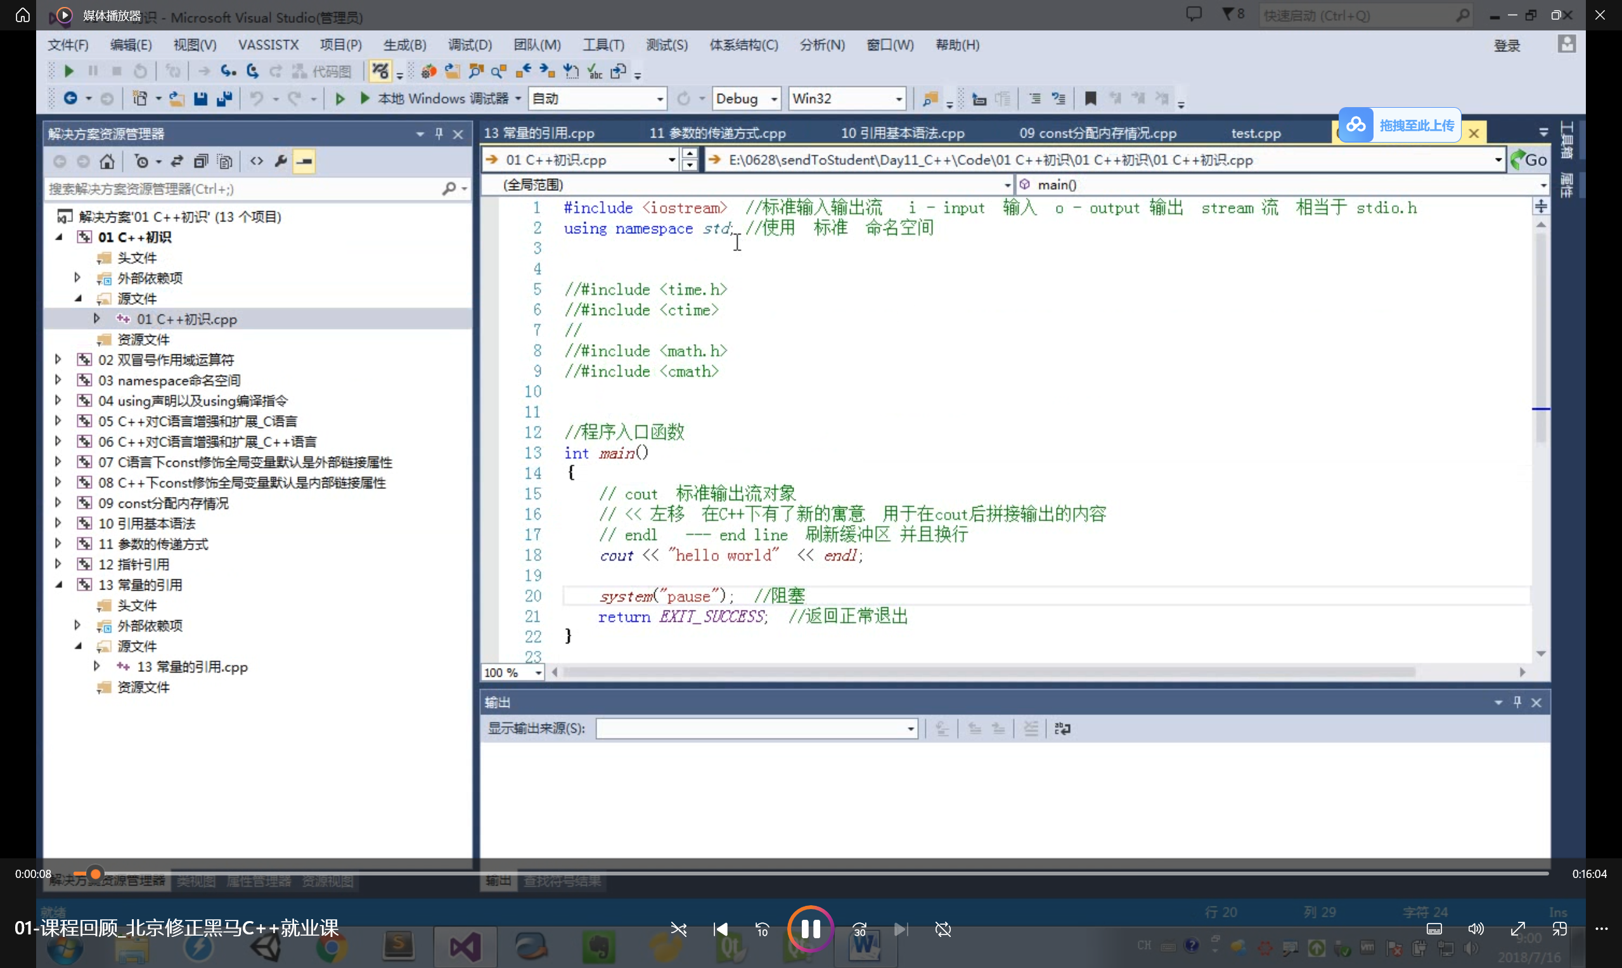Click the undo arrow in toolbar
Screen dimensions: 1622x968
(257, 98)
